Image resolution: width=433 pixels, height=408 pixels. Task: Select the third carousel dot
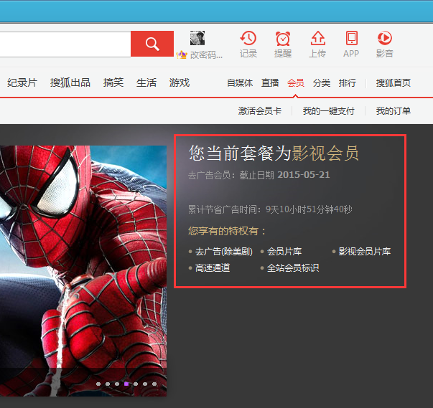(117, 384)
